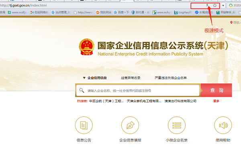Open the address bar dropdown arrow
The height and width of the screenshot is (148, 241).
223,6
